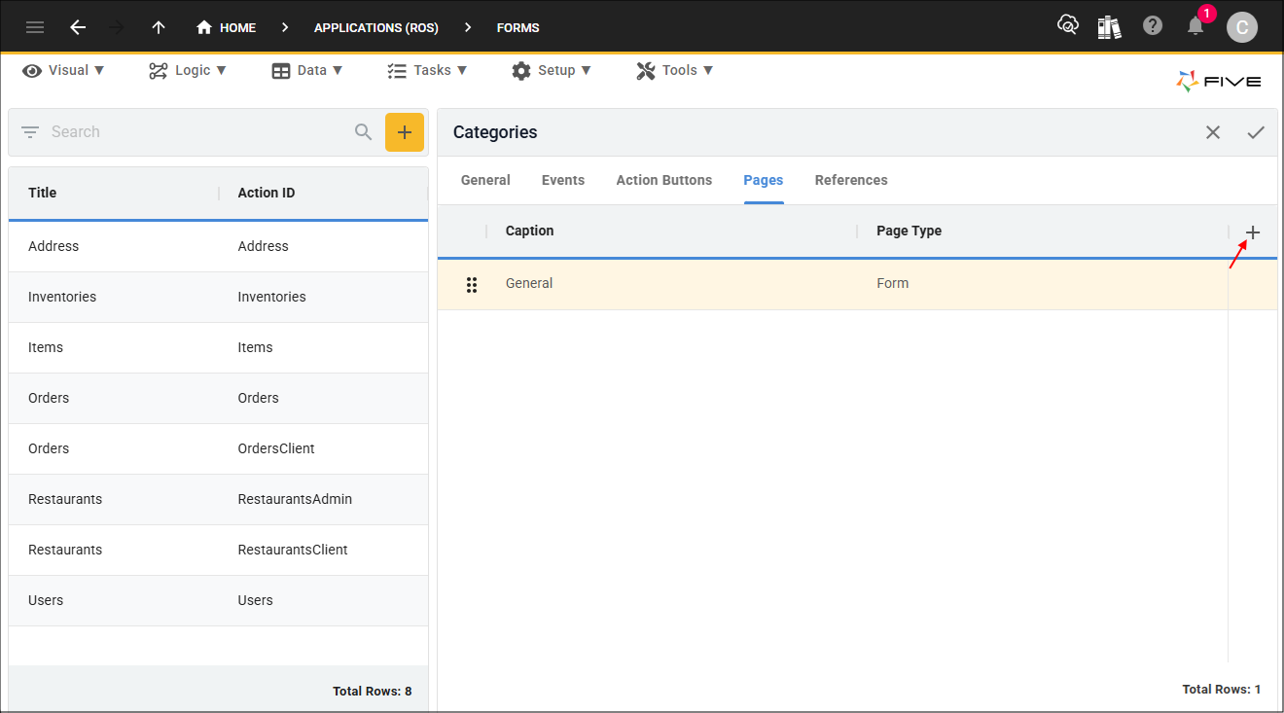The image size is (1284, 713).
Task: Open APPLICATIONS (ROS) breadcrumb
Action: [x=376, y=27]
